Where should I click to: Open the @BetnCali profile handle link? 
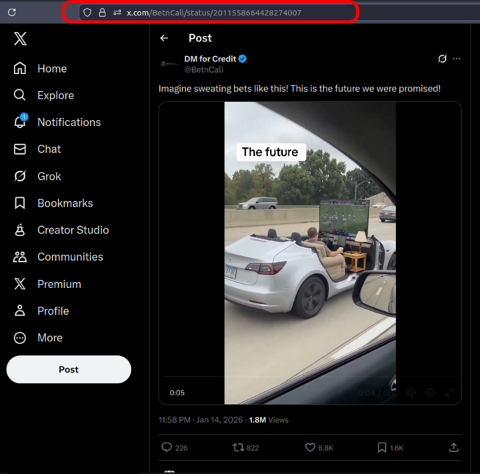[x=203, y=69]
